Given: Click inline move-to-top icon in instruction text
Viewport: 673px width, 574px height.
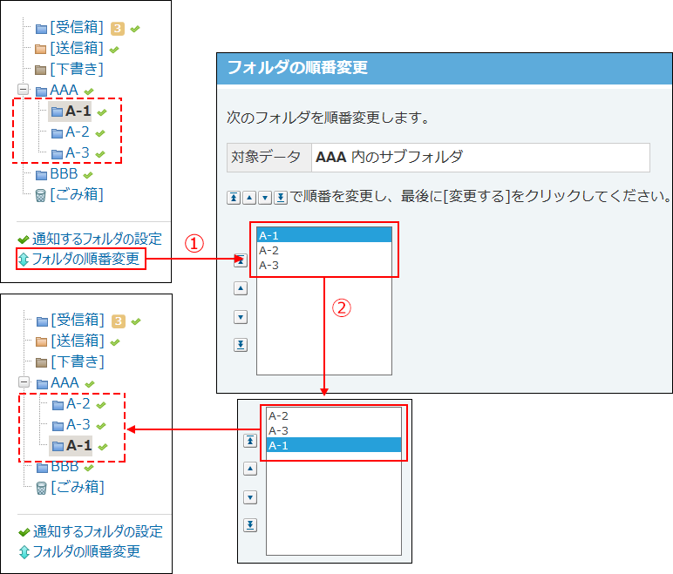Looking at the screenshot, I should [234, 198].
